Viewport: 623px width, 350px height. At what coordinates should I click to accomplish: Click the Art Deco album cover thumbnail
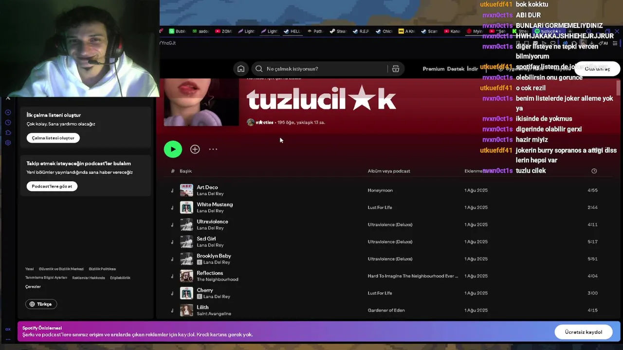[186, 190]
